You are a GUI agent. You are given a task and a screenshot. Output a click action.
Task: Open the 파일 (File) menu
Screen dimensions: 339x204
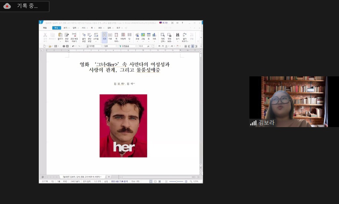[x=45, y=28]
